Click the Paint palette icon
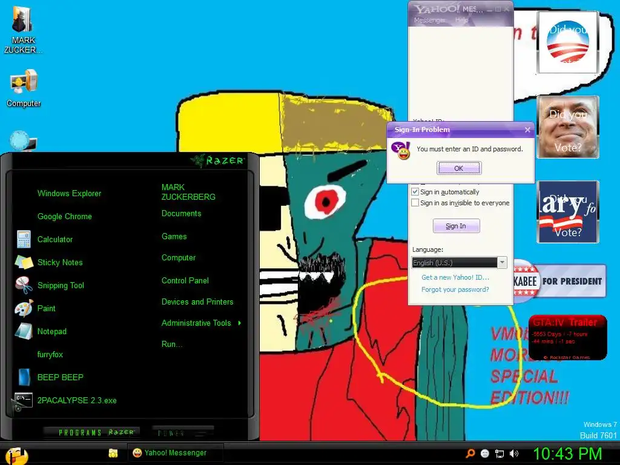The image size is (620, 465). pyautogui.click(x=24, y=308)
